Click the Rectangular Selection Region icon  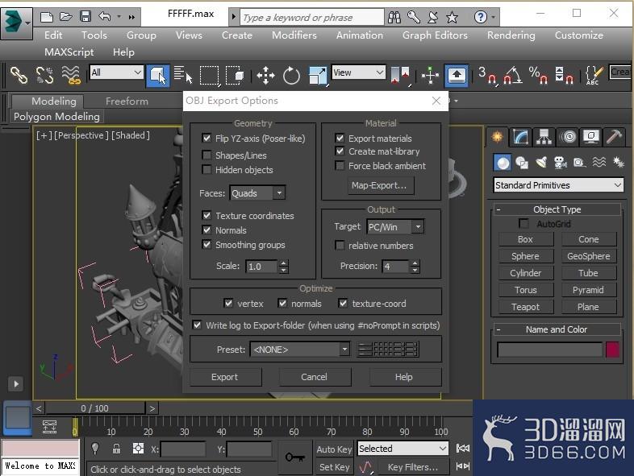210,75
